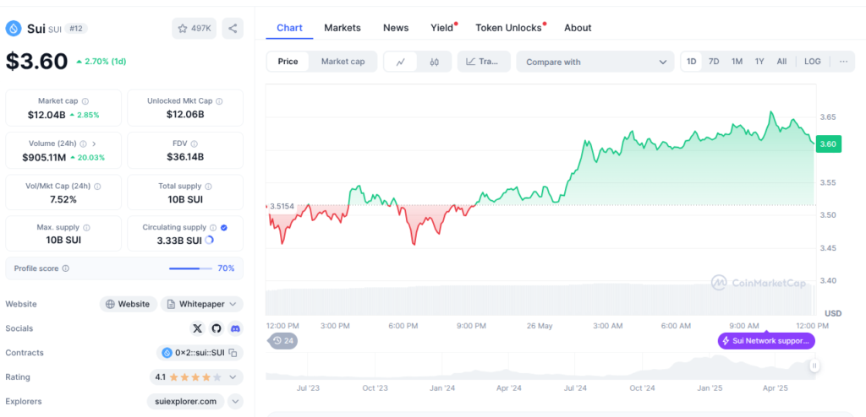
Task: Open Total supply info icon
Action: (208, 187)
